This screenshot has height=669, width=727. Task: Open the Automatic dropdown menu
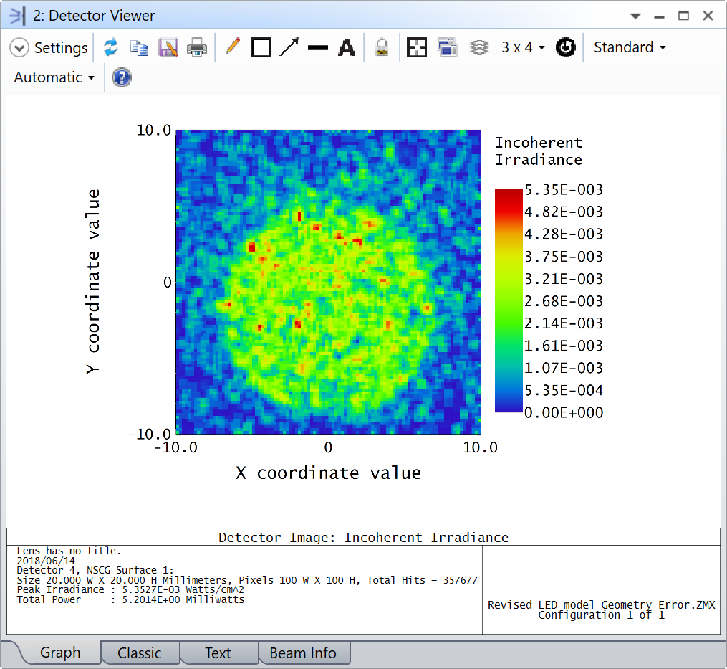54,77
